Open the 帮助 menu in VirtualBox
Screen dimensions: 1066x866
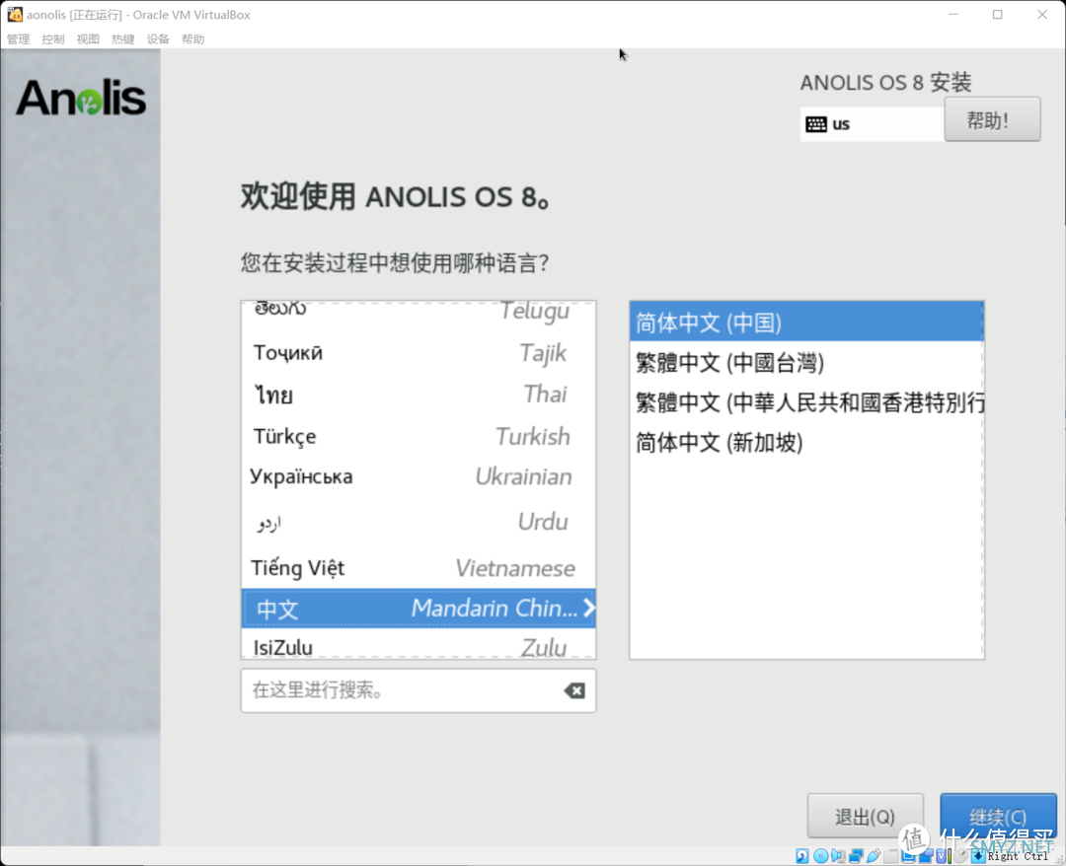pos(193,39)
